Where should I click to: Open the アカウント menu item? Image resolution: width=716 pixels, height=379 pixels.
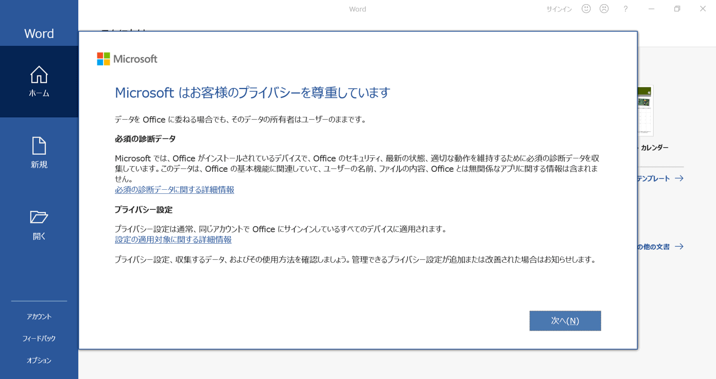tap(39, 317)
